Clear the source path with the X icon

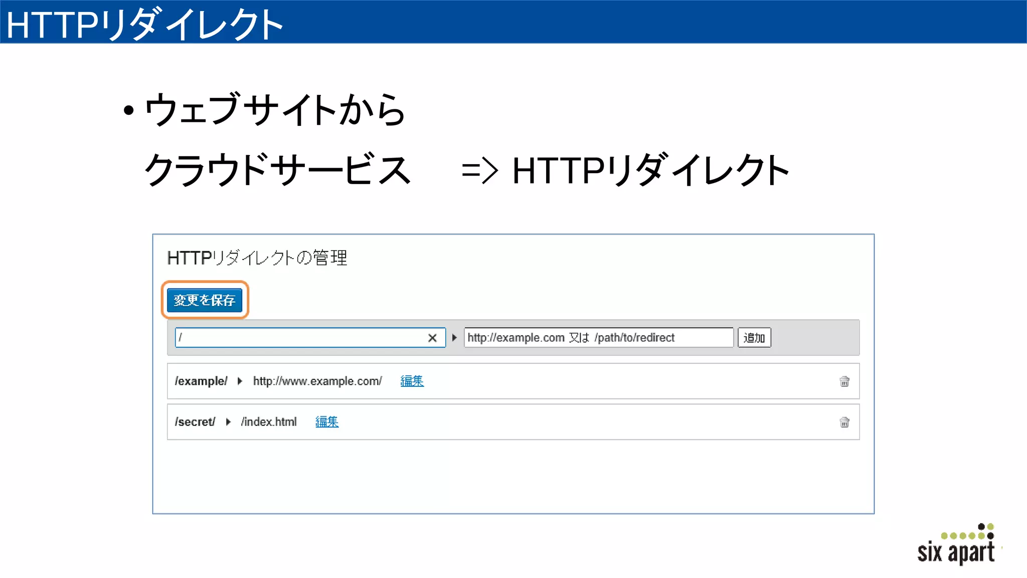(432, 338)
